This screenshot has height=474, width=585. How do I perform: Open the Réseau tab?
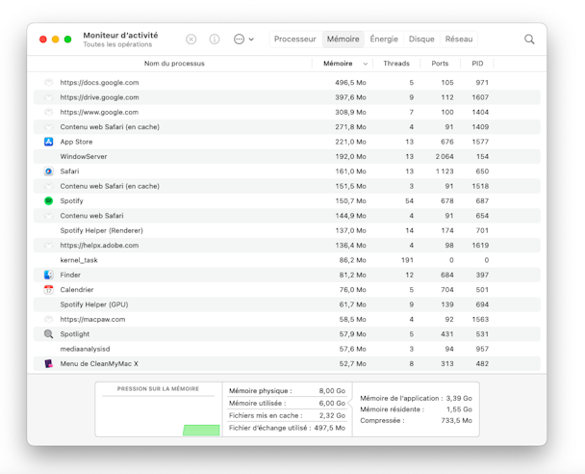point(459,39)
